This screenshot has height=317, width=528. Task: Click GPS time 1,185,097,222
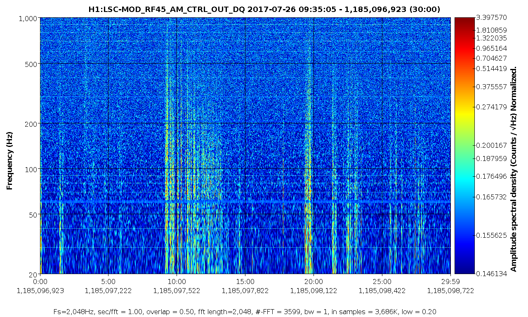[x=108, y=291]
